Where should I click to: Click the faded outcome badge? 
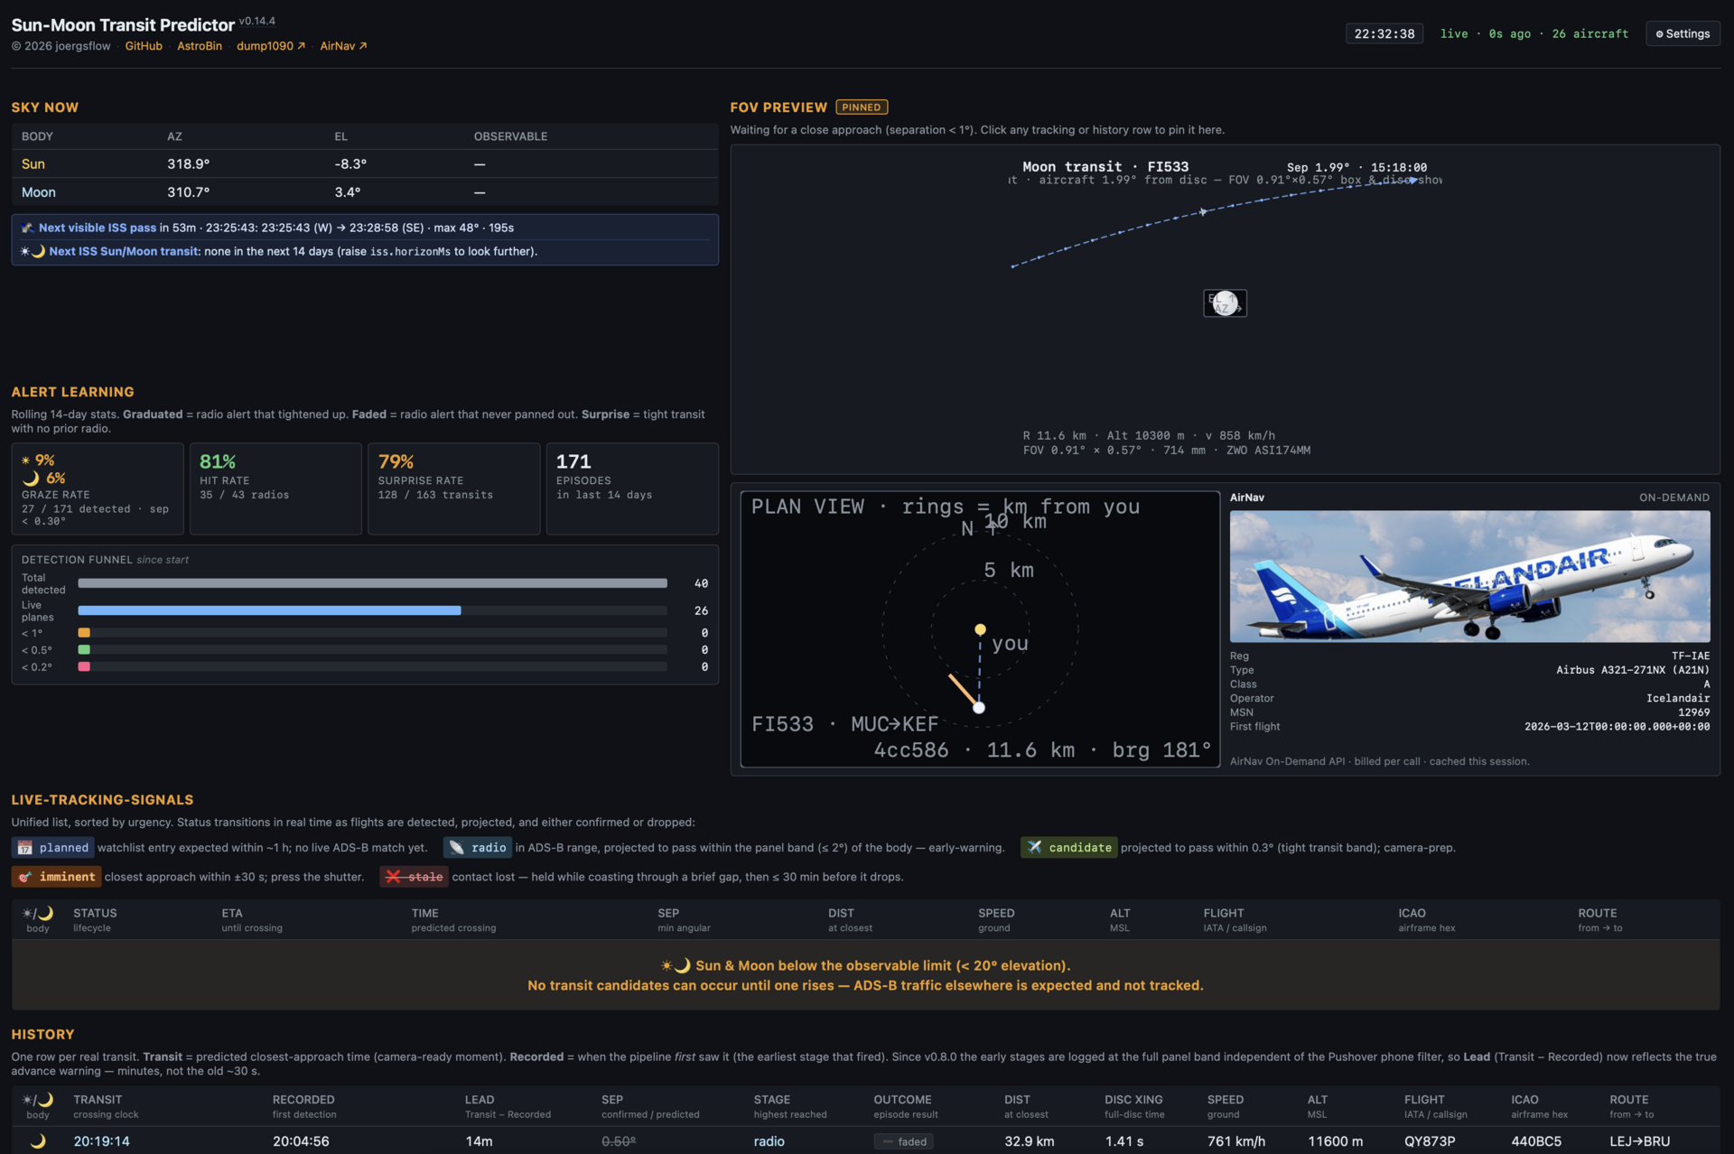click(904, 1141)
